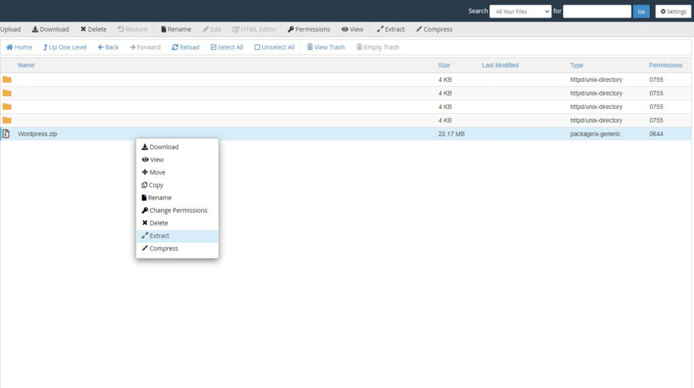
Task: Open the Settings button
Action: point(673,12)
